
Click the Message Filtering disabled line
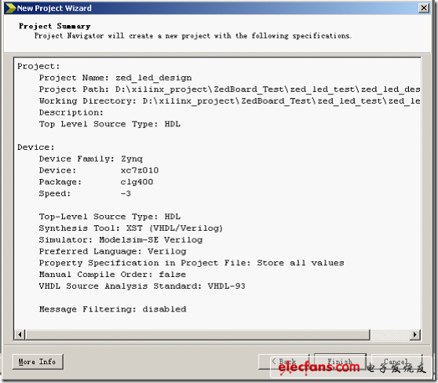tap(112, 309)
